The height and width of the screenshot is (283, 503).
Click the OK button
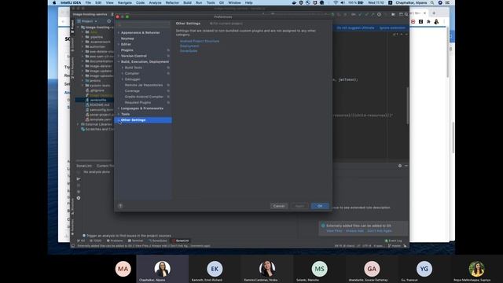pos(320,206)
